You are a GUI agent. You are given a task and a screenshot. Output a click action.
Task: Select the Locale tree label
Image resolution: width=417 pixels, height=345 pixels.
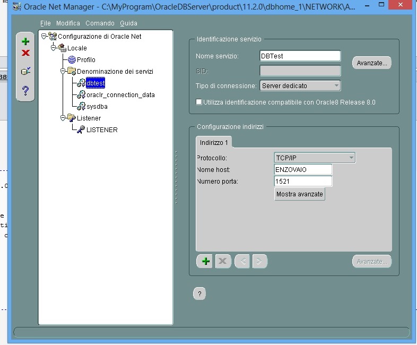77,48
